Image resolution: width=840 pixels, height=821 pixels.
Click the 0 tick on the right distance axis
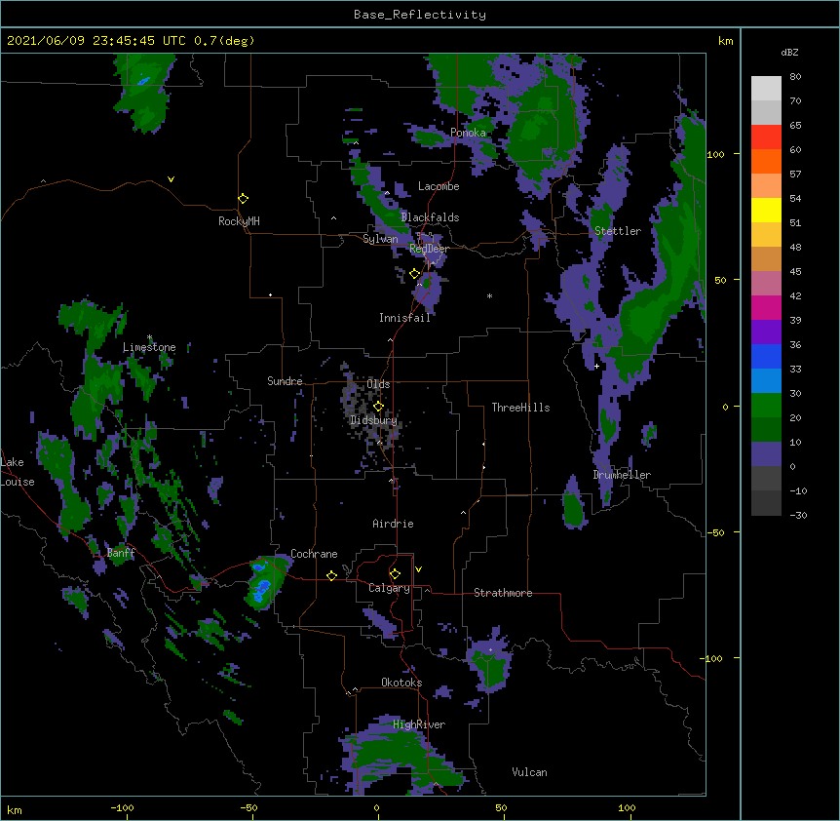click(725, 407)
